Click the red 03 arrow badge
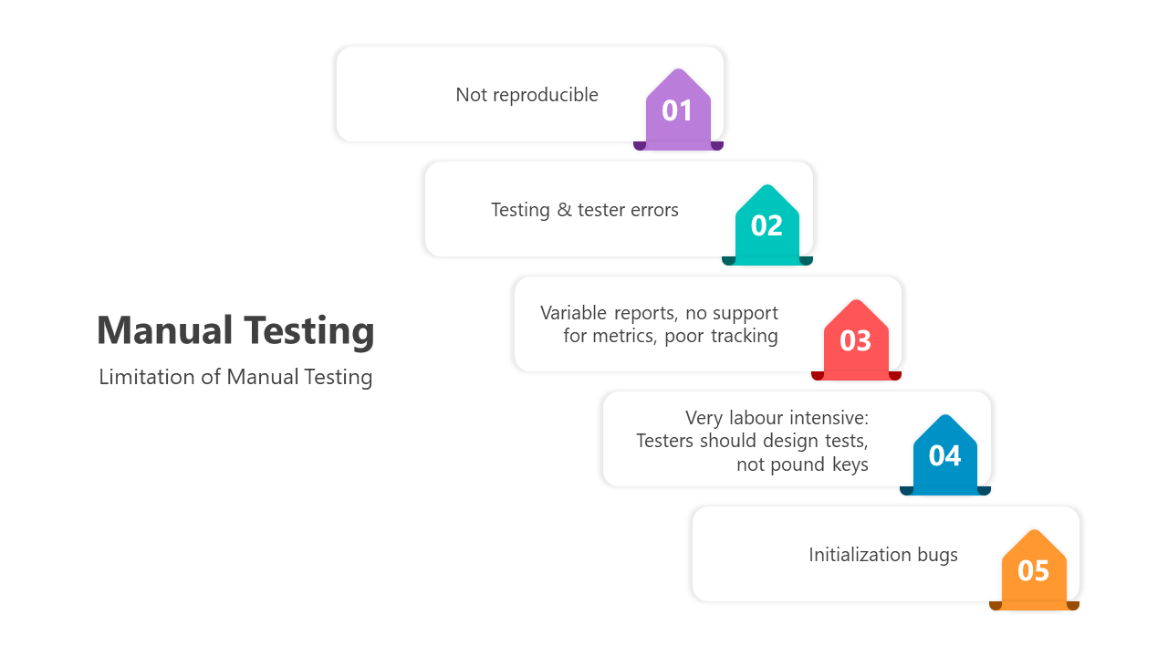Viewport: 1168px width, 657px height. coord(856,339)
